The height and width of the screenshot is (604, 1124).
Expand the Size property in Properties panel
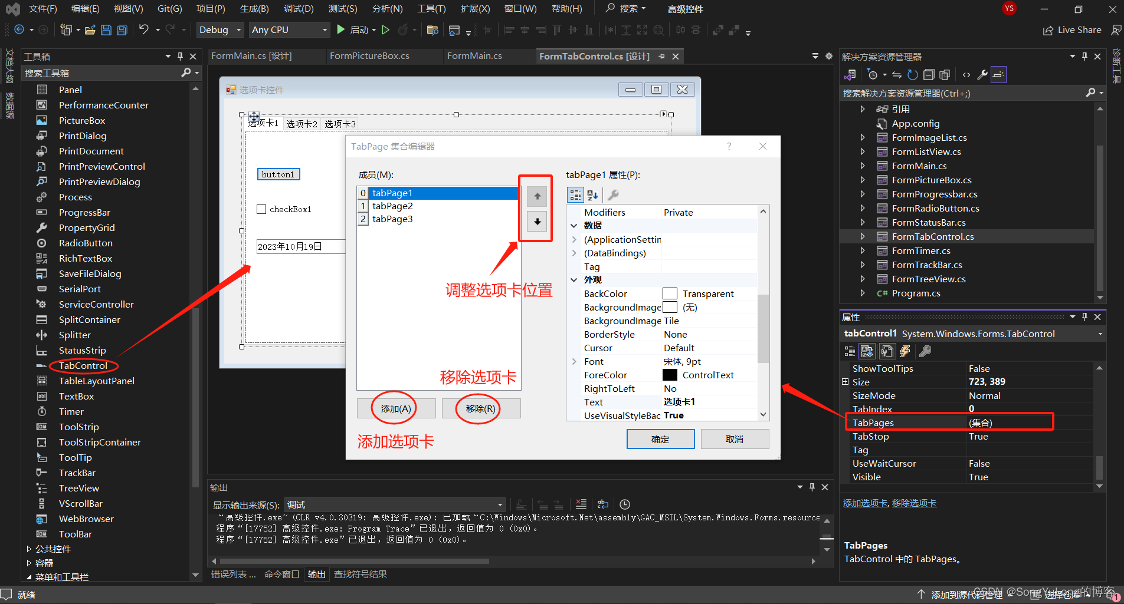(x=846, y=382)
